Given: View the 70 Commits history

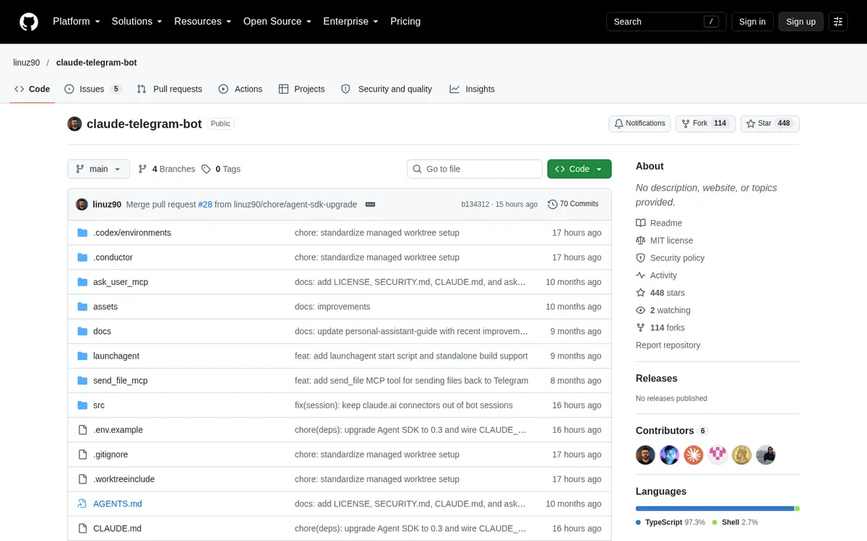Looking at the screenshot, I should 573,204.
